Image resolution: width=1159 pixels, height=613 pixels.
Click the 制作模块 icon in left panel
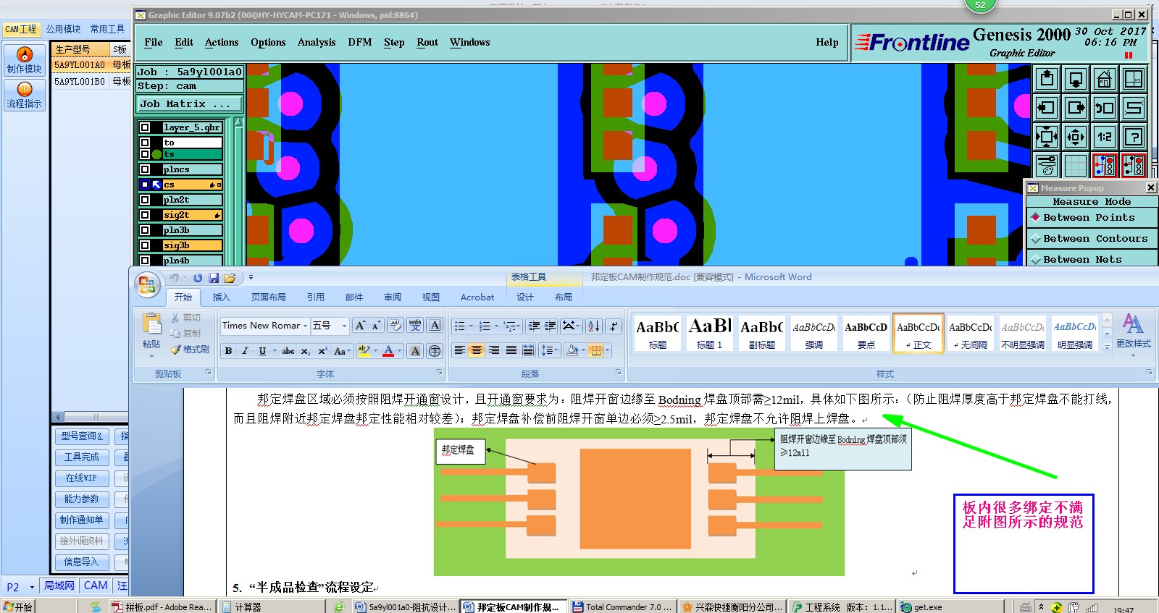(25, 59)
